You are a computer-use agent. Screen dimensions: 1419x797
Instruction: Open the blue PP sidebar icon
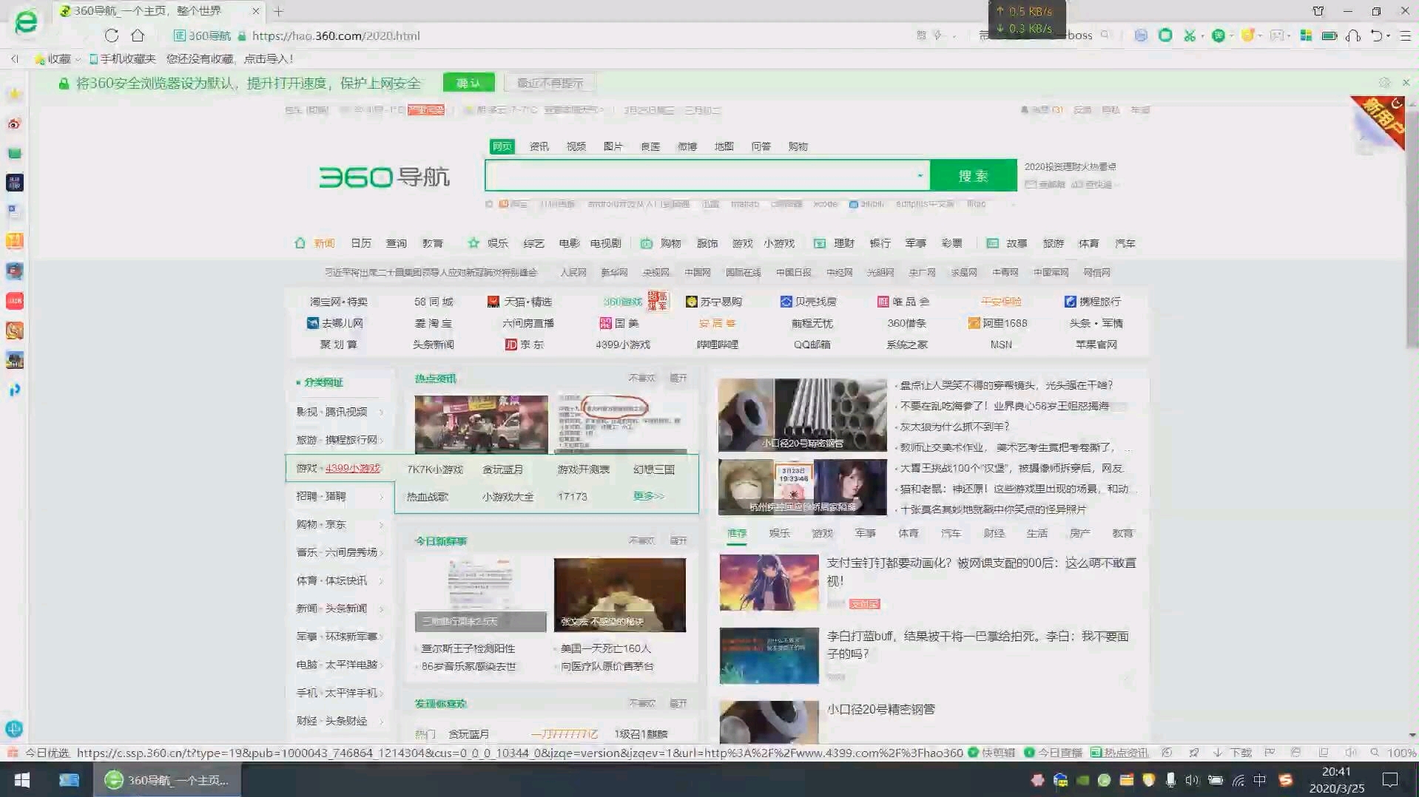coord(15,390)
